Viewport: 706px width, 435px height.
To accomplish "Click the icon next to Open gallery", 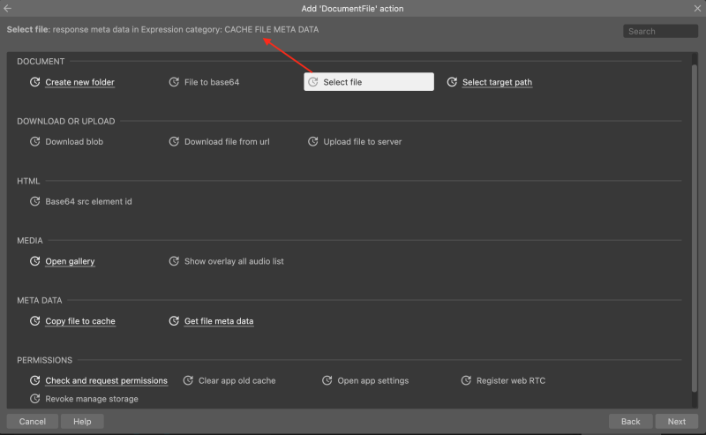I will coord(34,261).
